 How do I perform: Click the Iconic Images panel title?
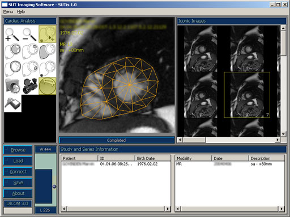click(192, 21)
